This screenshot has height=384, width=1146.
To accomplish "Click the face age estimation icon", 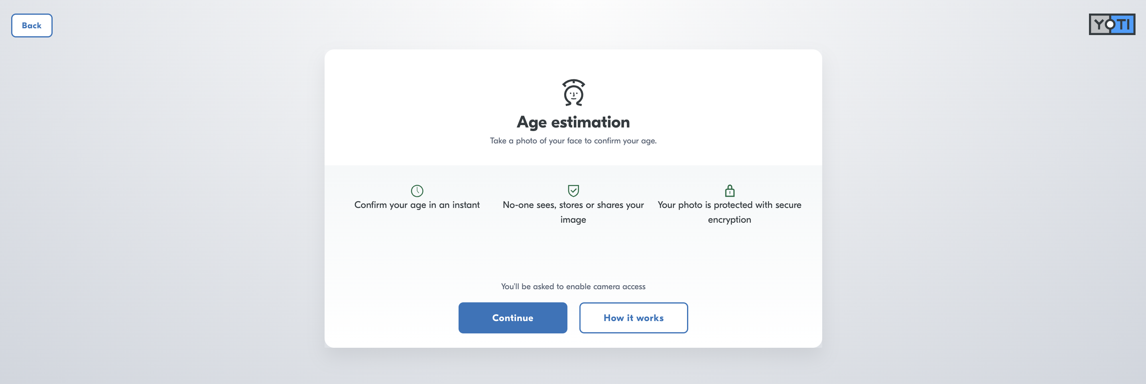I will coord(573,92).
